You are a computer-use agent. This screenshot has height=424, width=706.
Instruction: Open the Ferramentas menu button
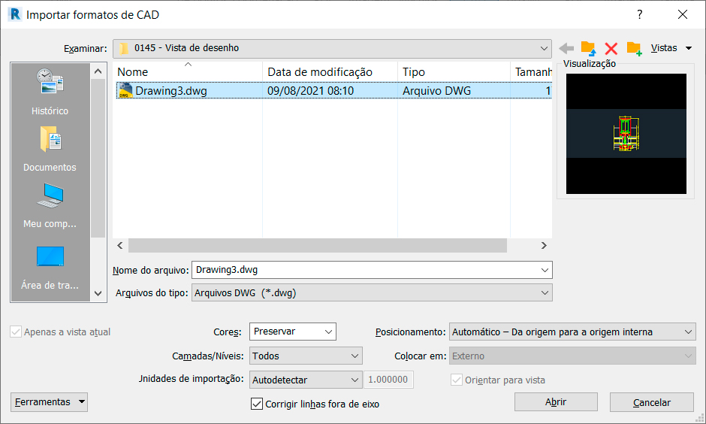(x=50, y=402)
